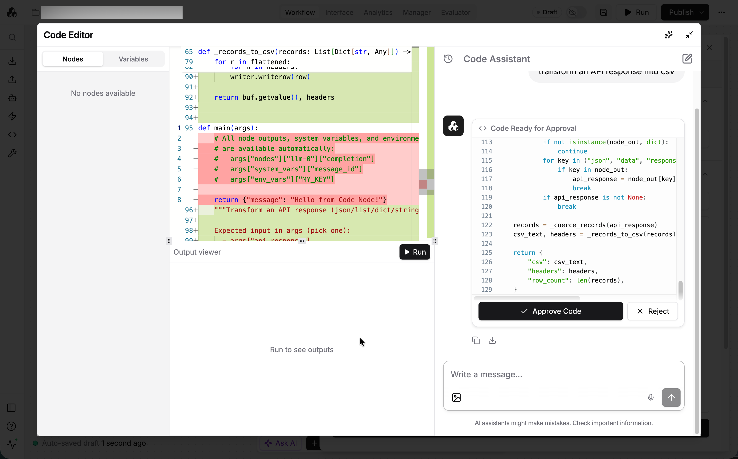The width and height of the screenshot is (738, 459).
Task: Copy the assistant's generated code
Action: (476, 341)
